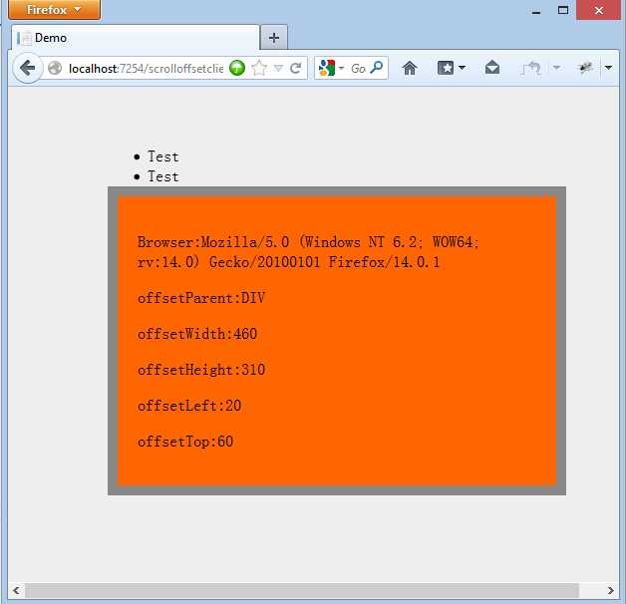Click the Browser user agent text
The height and width of the screenshot is (604, 626).
308,252
